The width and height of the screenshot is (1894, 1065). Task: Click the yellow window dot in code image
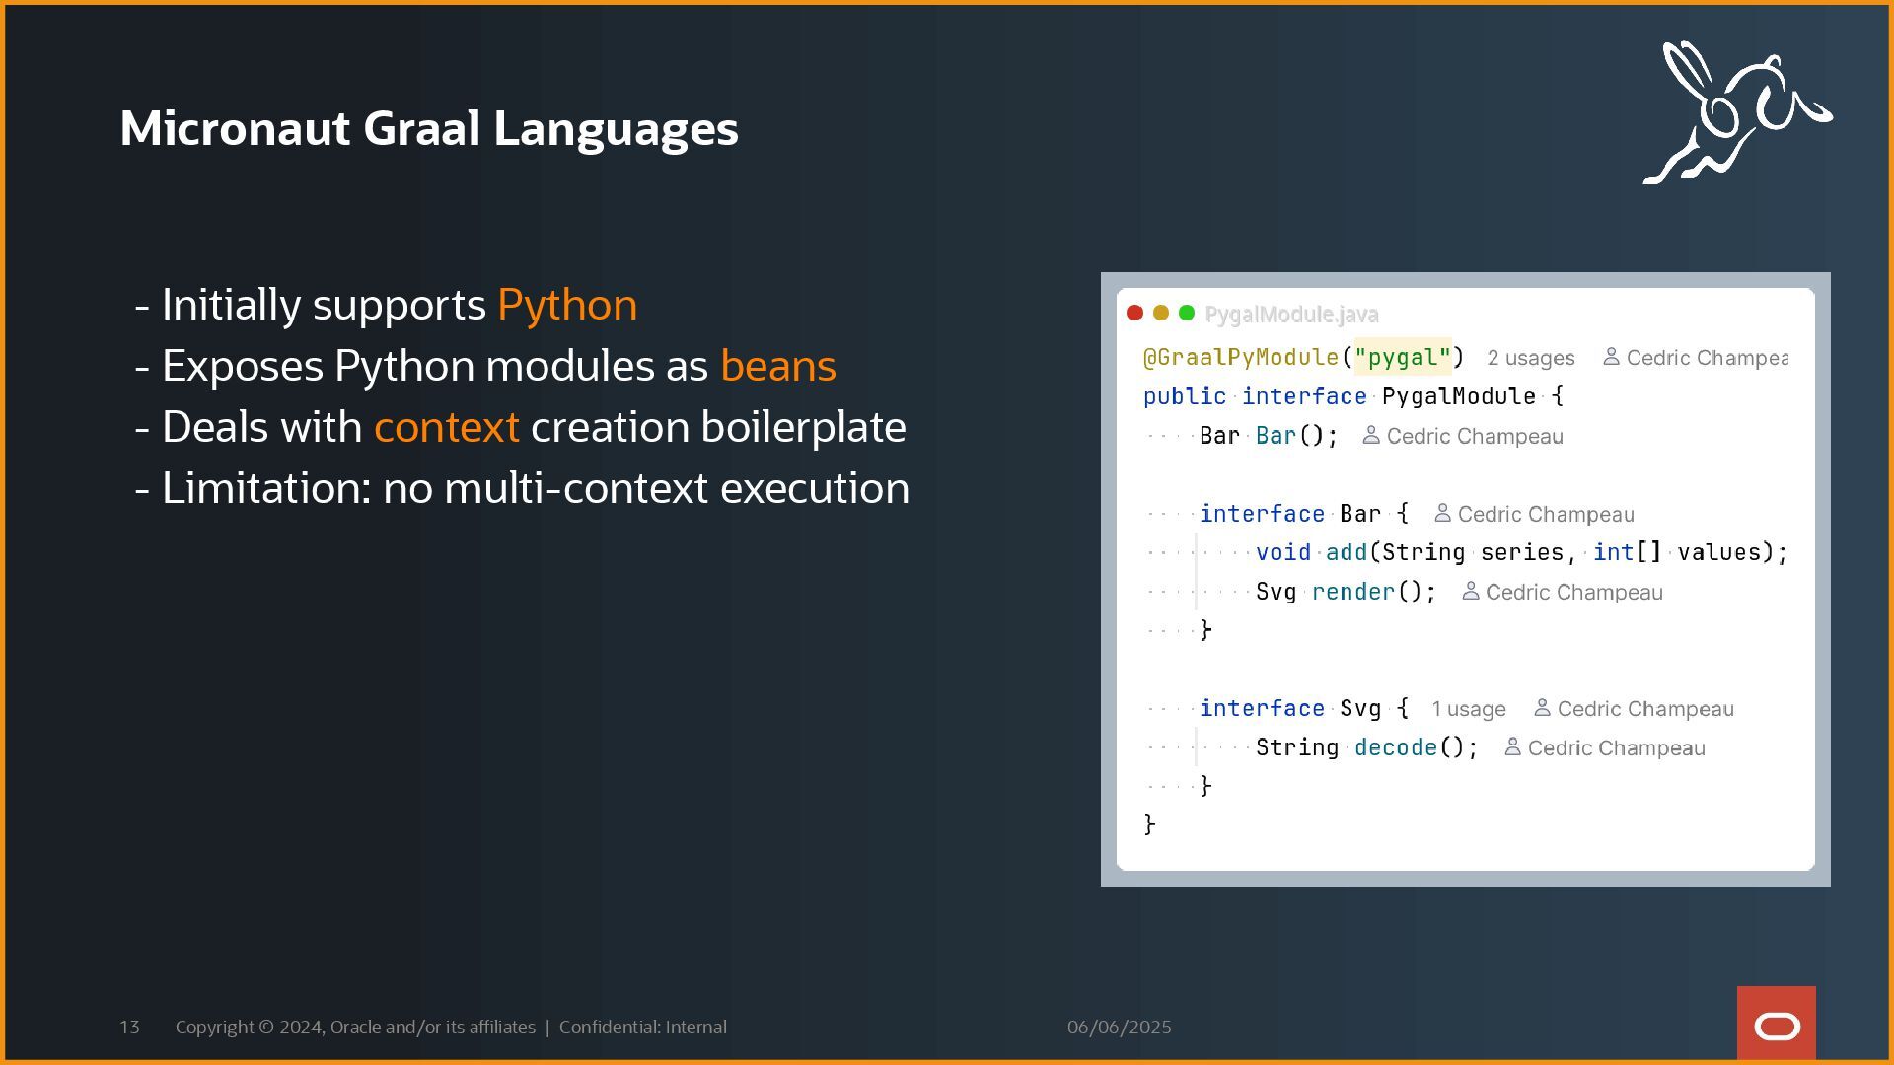pos(1161,313)
